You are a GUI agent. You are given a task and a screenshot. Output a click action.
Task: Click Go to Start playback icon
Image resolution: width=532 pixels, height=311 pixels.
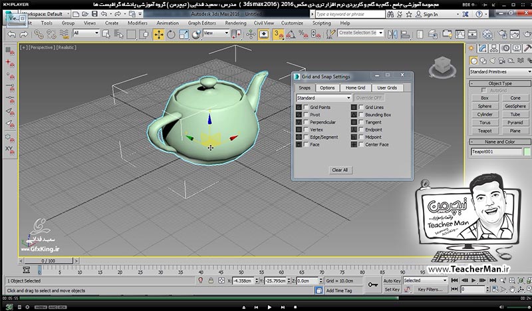[455, 280]
